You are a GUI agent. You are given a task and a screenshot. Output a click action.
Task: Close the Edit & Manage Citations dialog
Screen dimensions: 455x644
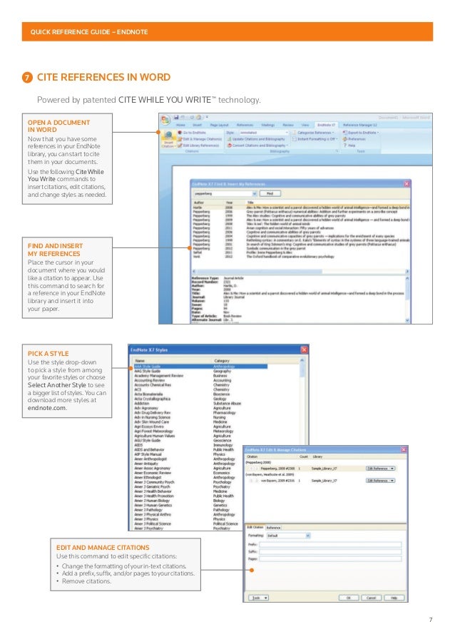coord(403,450)
